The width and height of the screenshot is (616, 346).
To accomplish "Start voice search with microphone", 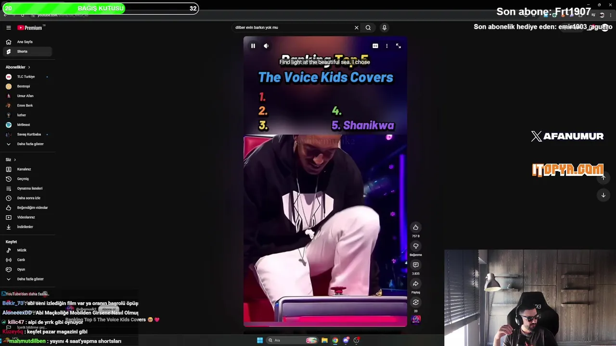I will [384, 28].
